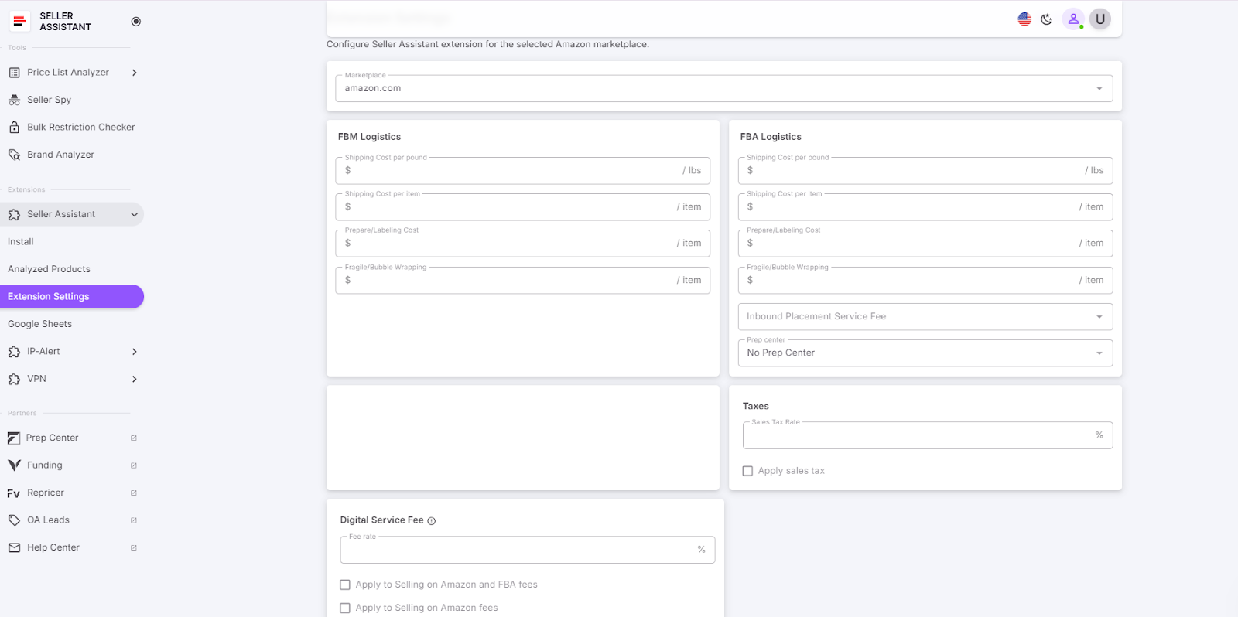Collapse the Seller Assistant menu chevron
Screen dimensions: 1238x617
pyautogui.click(x=135, y=215)
